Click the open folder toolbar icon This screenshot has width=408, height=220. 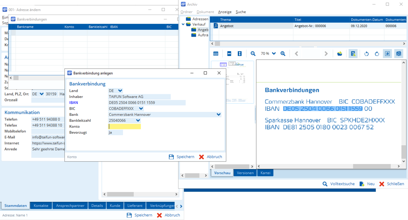point(340,54)
